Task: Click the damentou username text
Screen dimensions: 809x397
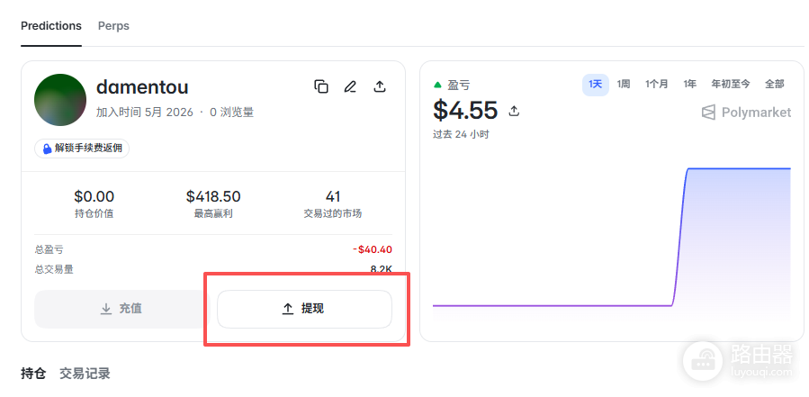Action: pyautogui.click(x=142, y=87)
